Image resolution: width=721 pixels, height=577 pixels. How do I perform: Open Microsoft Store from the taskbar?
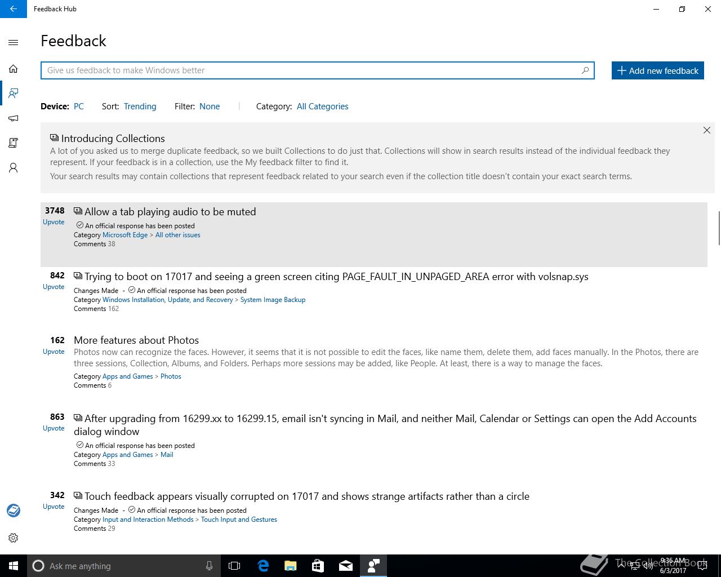[318, 566]
